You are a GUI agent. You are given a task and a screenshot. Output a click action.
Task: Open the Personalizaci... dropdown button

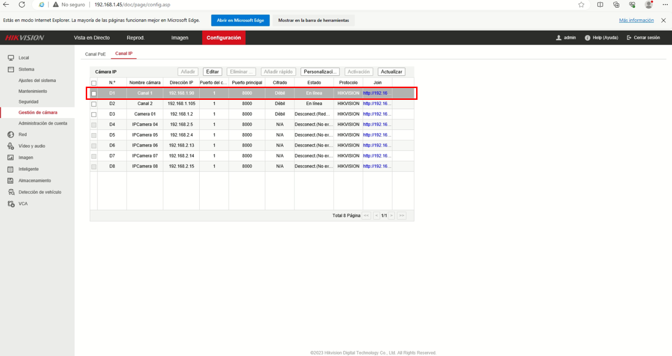320,72
